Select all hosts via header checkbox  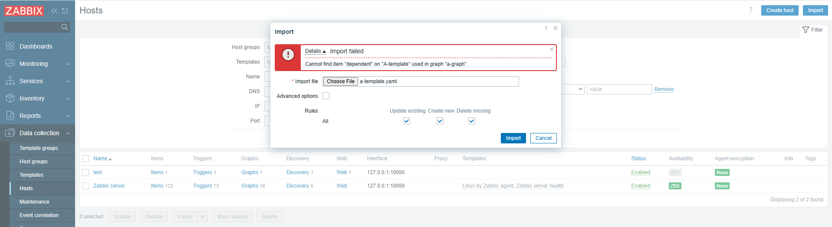(86, 159)
